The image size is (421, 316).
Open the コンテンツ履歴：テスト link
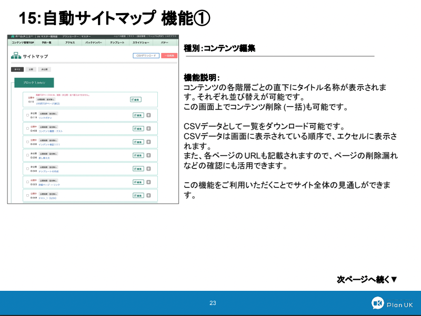pos(51,131)
